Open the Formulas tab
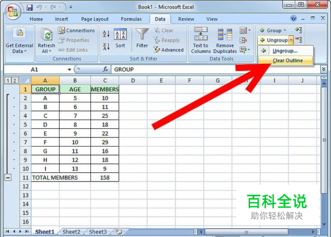The height and width of the screenshot is (237, 331). click(x=132, y=19)
